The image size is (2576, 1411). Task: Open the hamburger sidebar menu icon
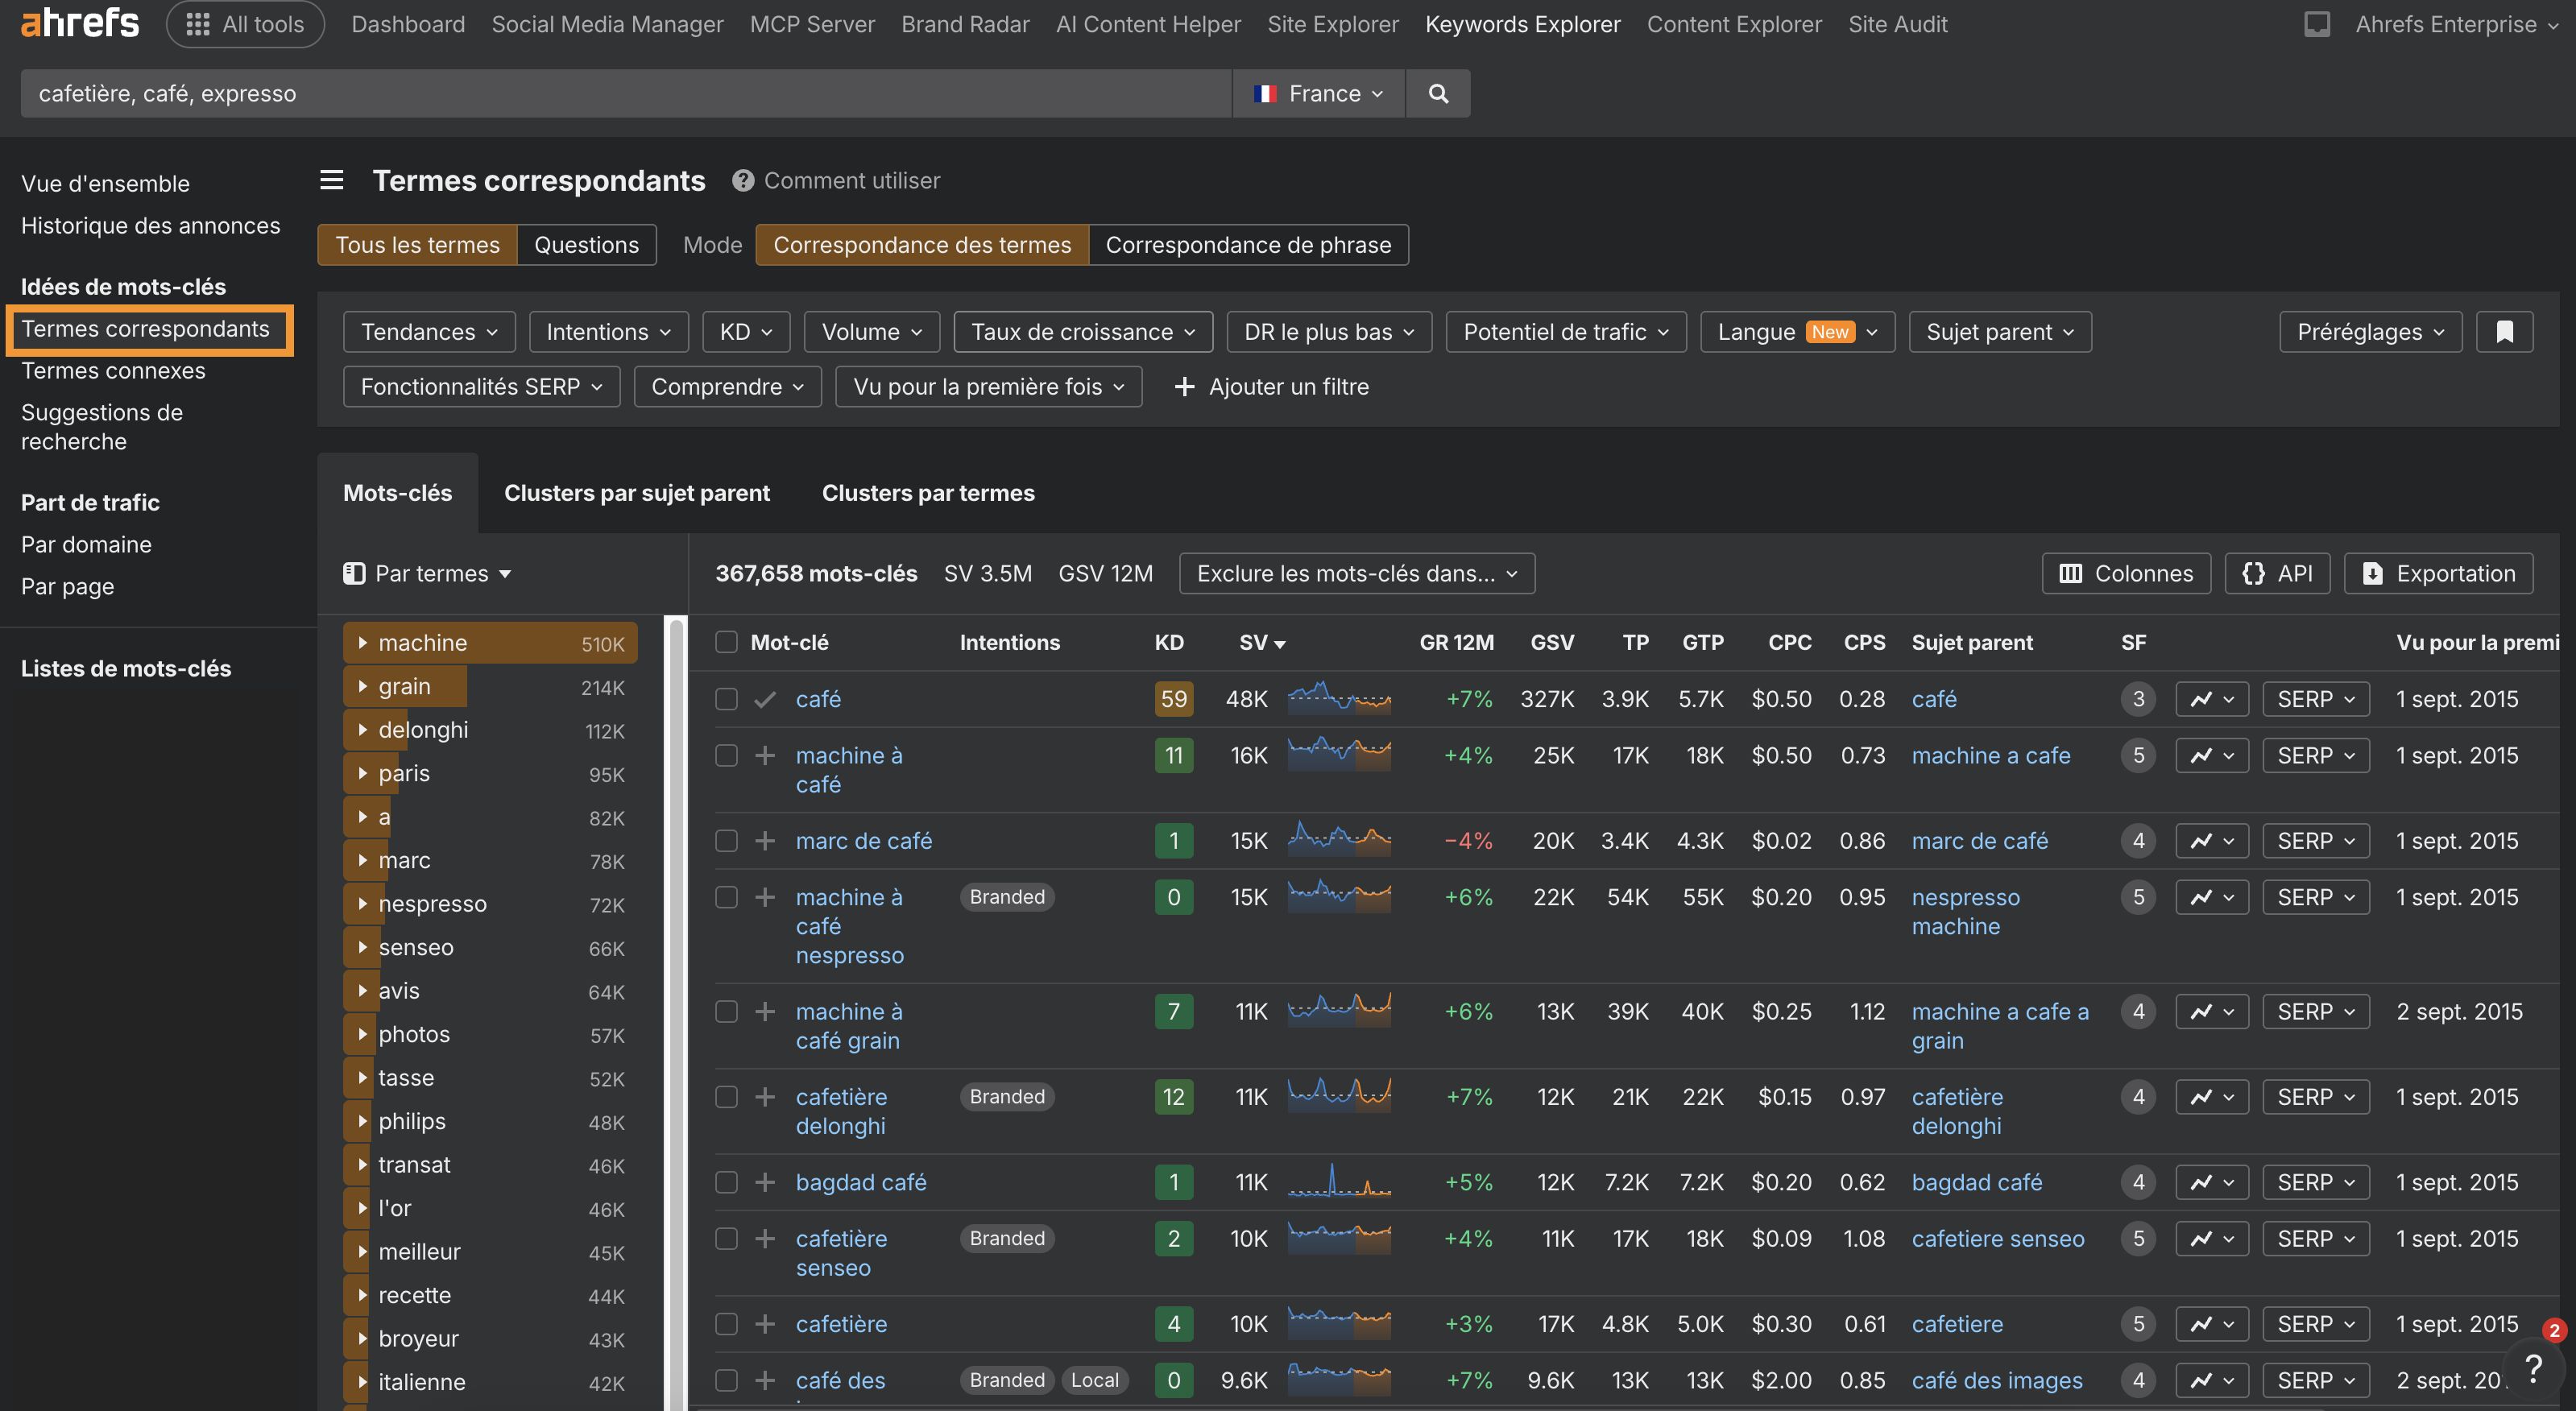pyautogui.click(x=331, y=180)
